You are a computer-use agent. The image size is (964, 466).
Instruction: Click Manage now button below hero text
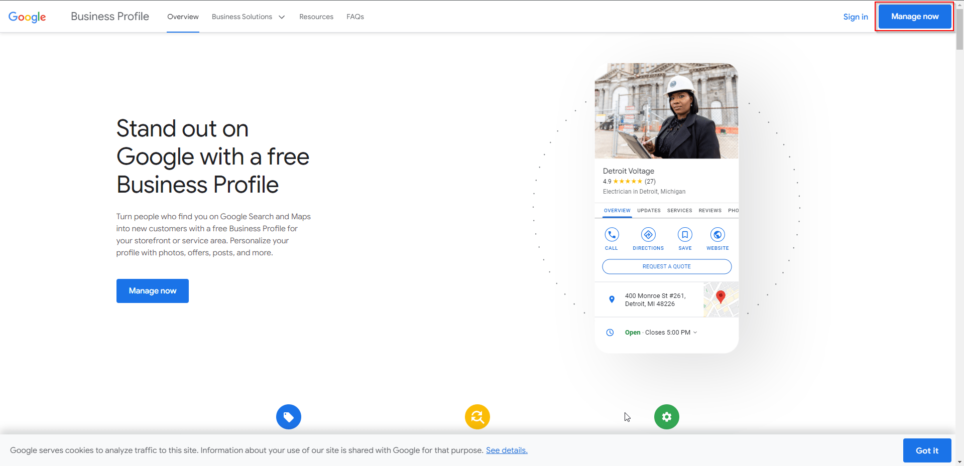pyautogui.click(x=153, y=291)
